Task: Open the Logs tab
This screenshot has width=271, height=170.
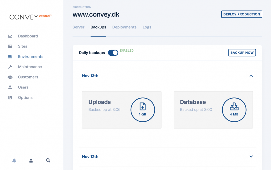Action: pos(147,27)
